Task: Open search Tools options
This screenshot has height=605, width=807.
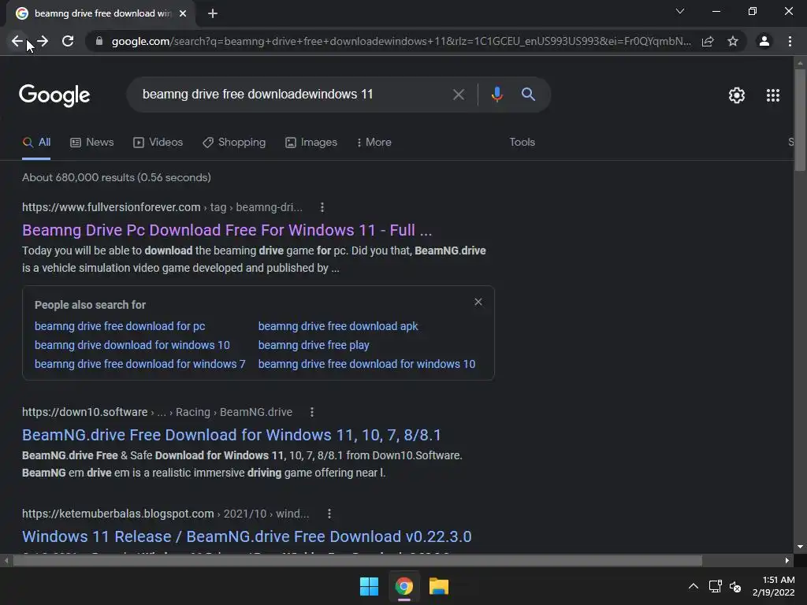Action: point(522,142)
